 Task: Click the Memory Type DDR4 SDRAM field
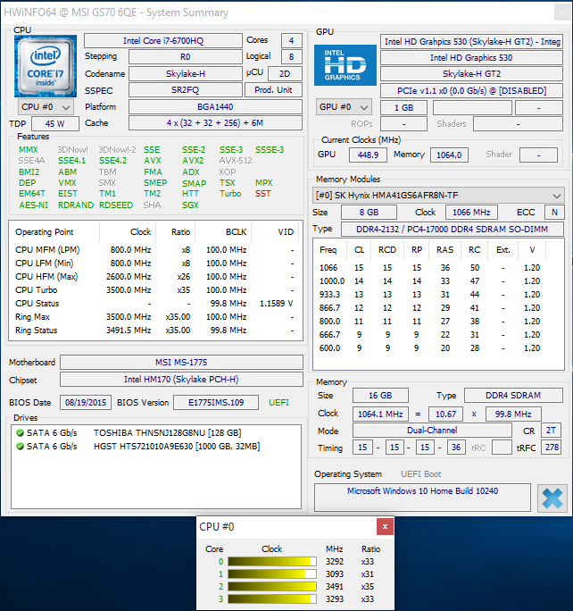pos(513,396)
